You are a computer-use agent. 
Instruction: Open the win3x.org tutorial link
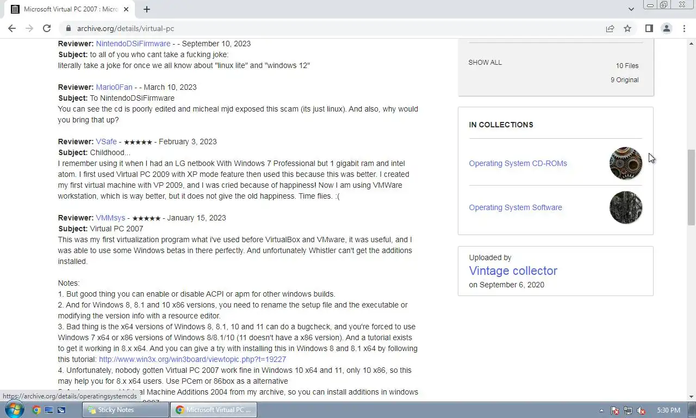click(192, 359)
